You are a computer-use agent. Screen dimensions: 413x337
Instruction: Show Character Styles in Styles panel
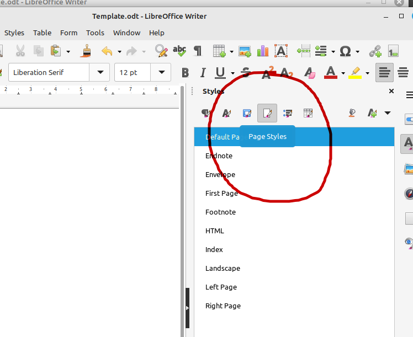click(x=226, y=113)
